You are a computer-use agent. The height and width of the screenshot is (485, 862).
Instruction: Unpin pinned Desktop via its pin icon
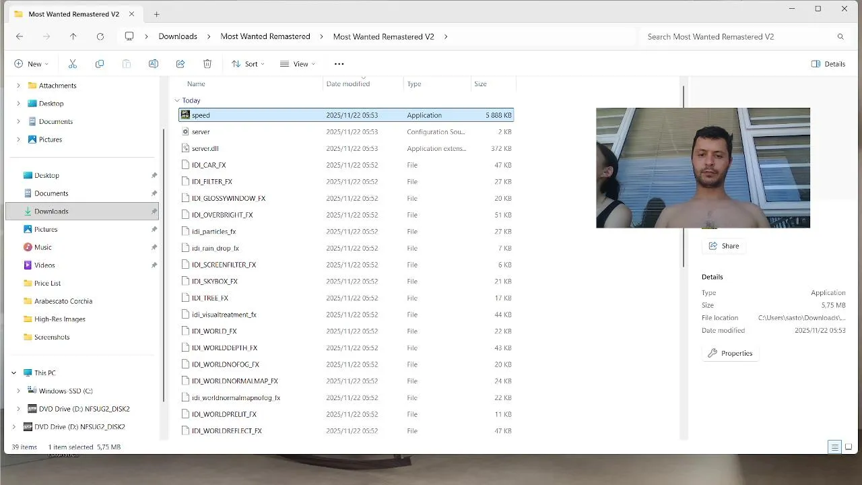click(154, 175)
